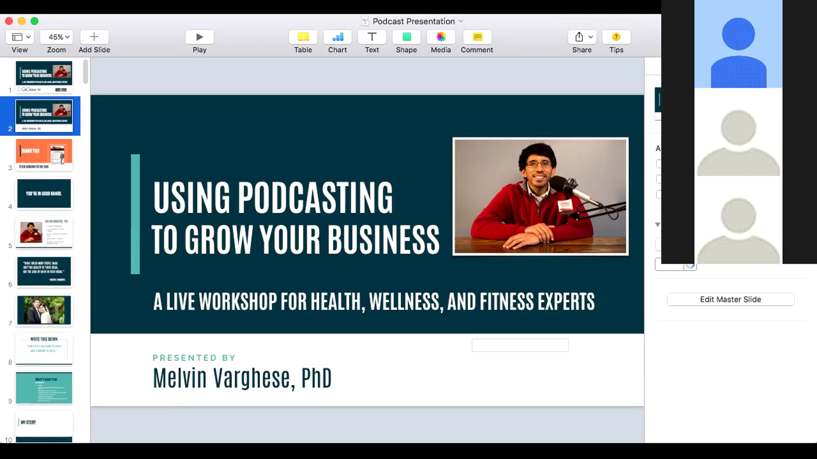
Task: Collapse the Background disclosure triangle
Action: [658, 225]
